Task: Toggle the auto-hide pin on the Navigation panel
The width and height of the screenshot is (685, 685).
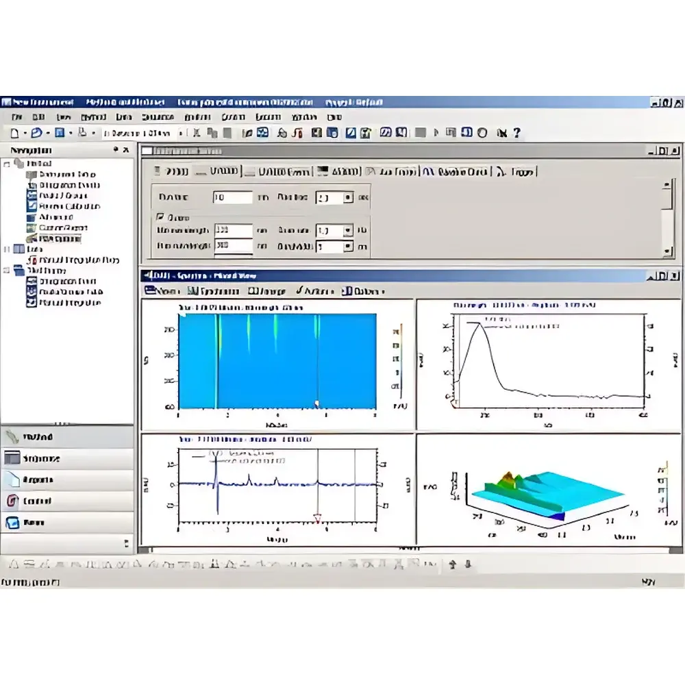Action: point(114,149)
